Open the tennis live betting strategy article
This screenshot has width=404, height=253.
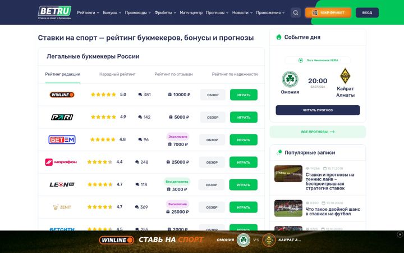330,182
